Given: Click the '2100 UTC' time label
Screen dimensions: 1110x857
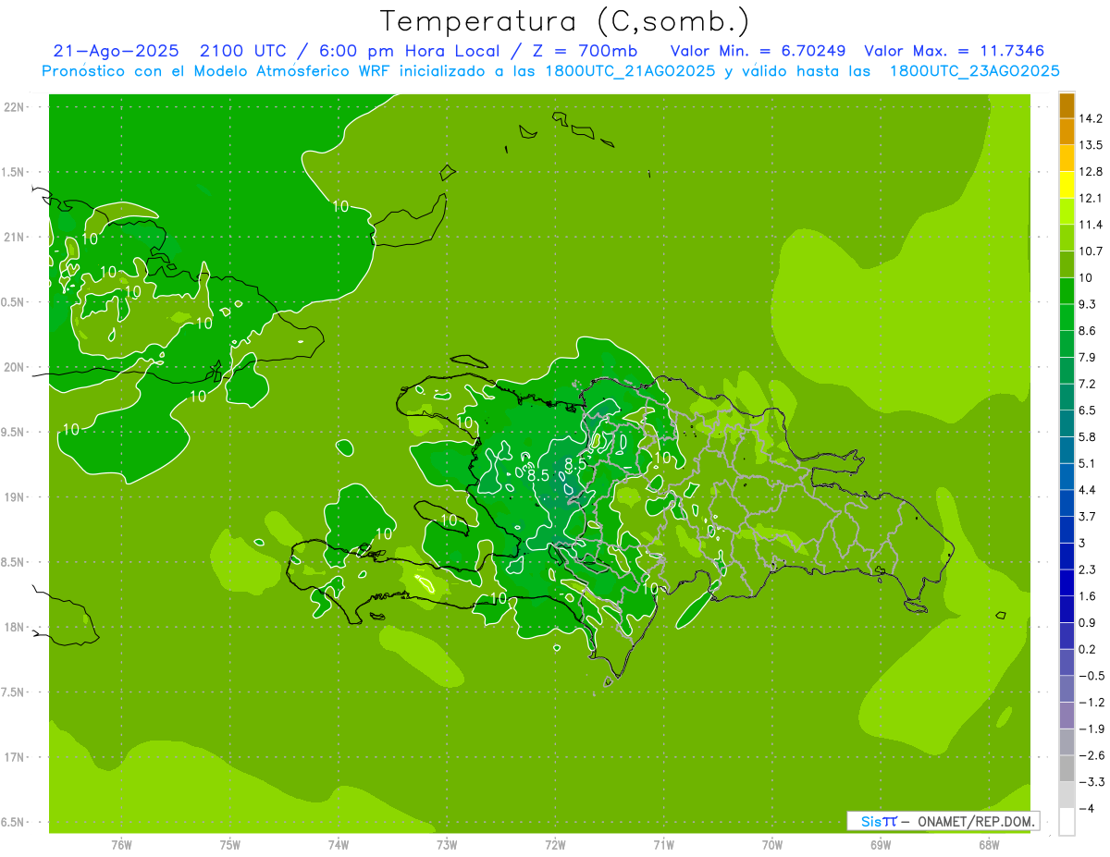Looking at the screenshot, I should pyautogui.click(x=244, y=51).
